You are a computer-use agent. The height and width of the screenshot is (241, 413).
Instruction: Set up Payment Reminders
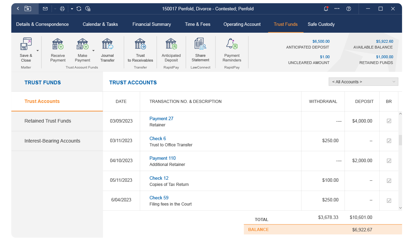pos(232,44)
